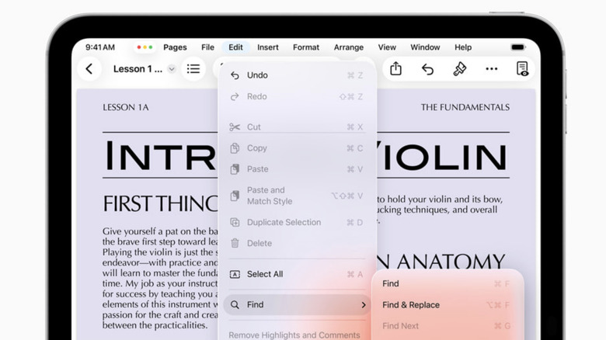
Task: Tap the Share icon in the toolbar
Action: 395,69
